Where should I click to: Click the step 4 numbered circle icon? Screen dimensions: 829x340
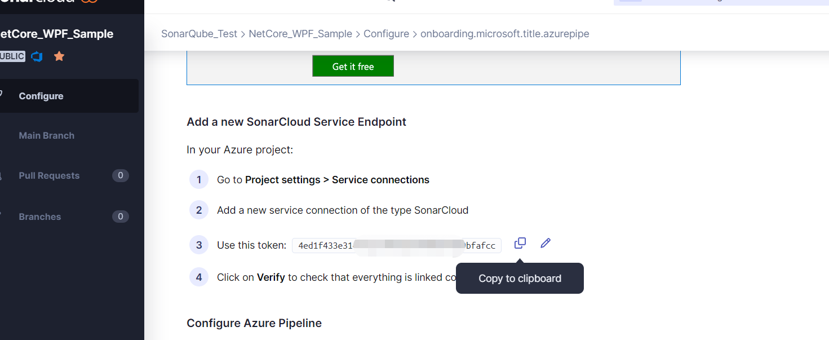198,277
